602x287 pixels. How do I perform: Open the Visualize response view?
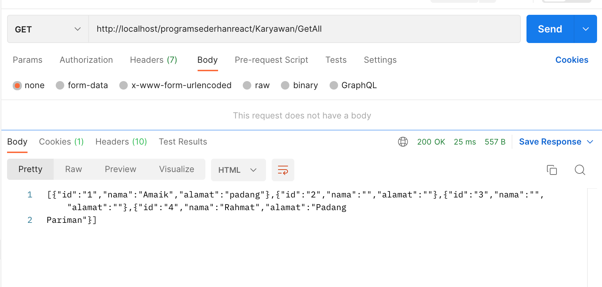(176, 169)
